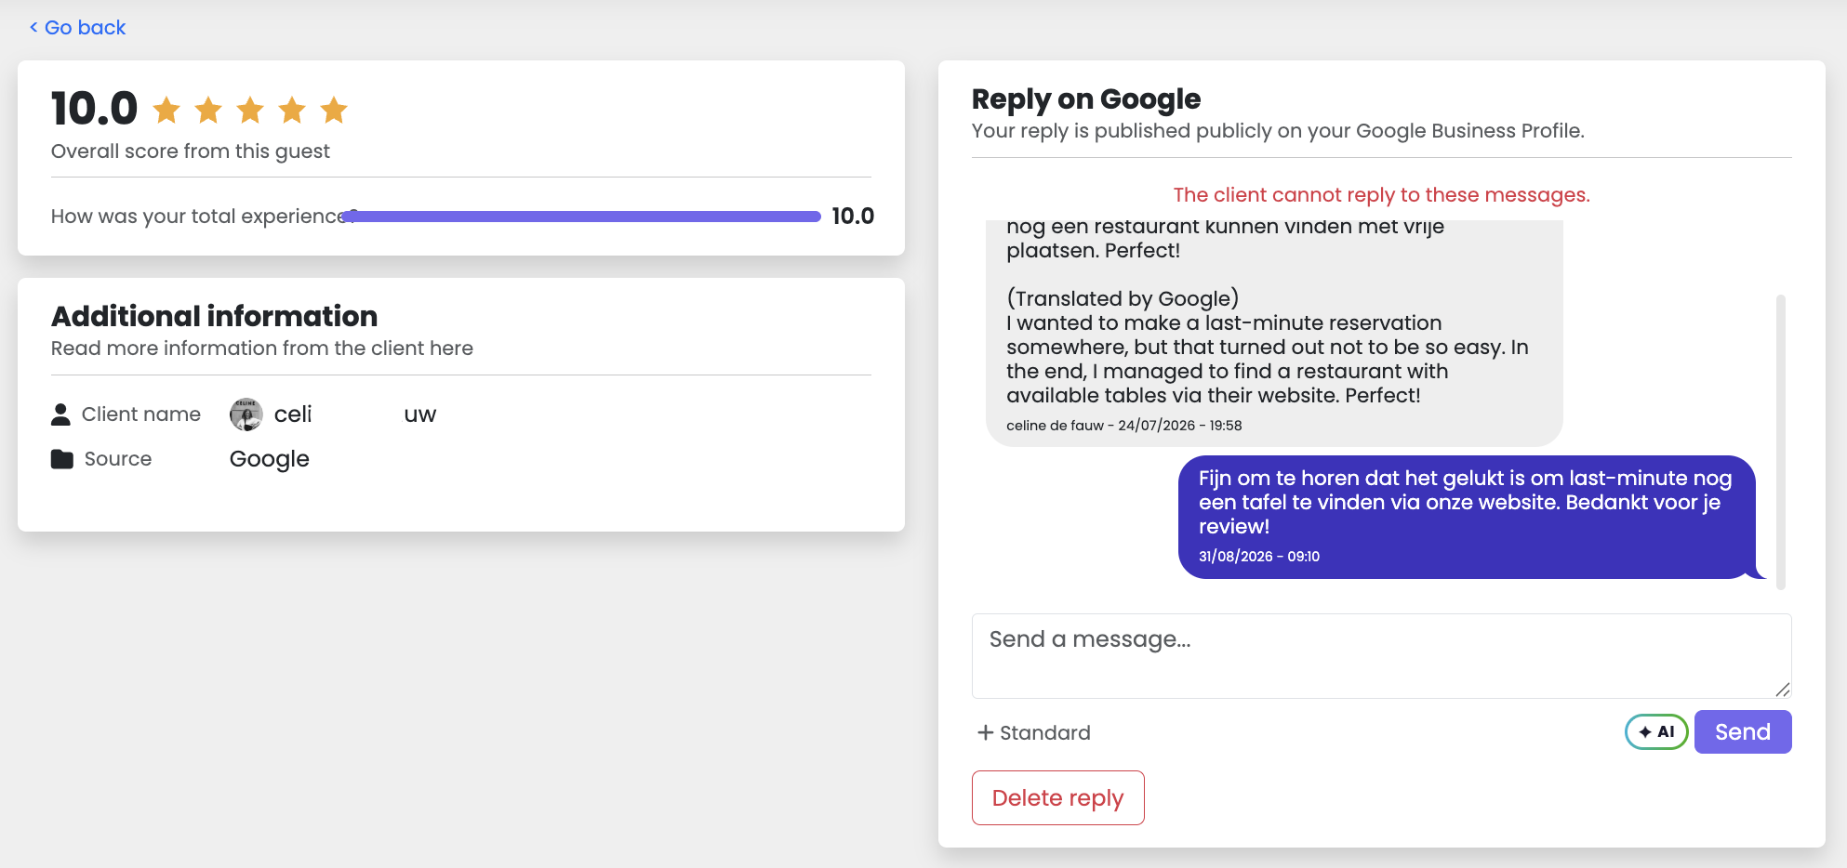Expand the Standard replies option

click(x=1033, y=732)
